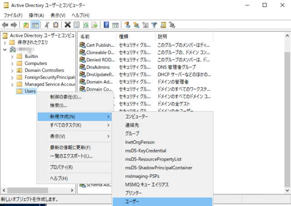
Task: Choose プロパティ(R) from context menu
Action: tap(75, 167)
